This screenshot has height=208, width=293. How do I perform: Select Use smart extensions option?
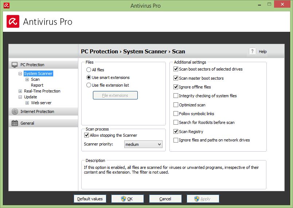[89, 77]
